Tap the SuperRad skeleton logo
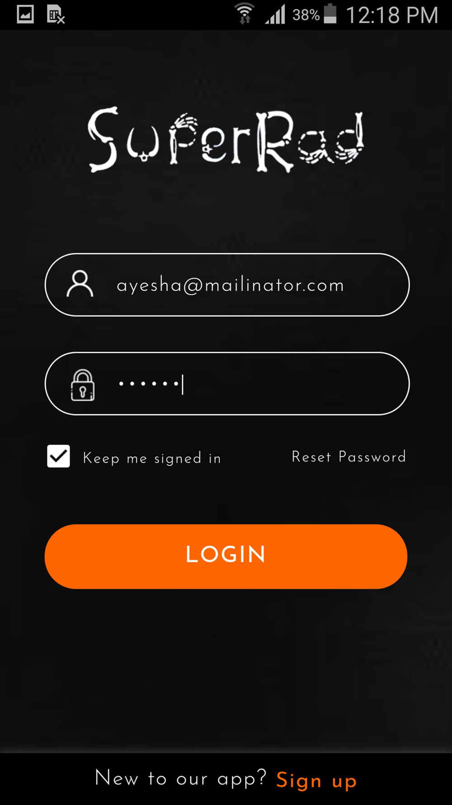Image resolution: width=452 pixels, height=805 pixels. coord(226,139)
